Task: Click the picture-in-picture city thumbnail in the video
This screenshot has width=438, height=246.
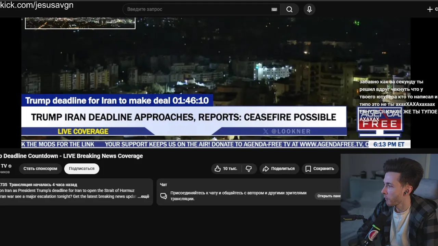Action: 80,23
